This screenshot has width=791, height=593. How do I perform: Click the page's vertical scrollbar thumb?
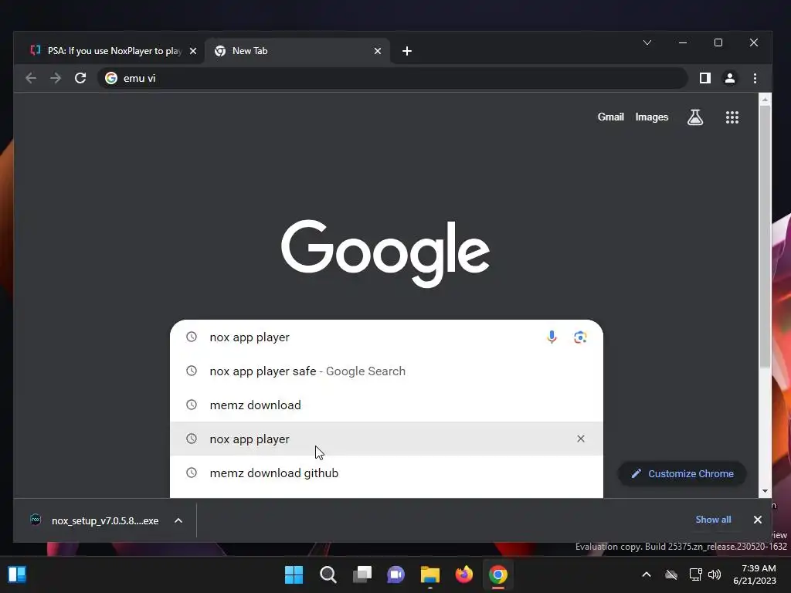coord(765,237)
